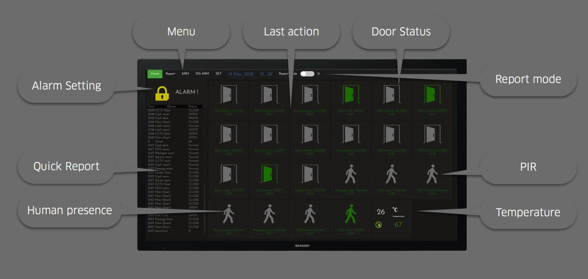Switch to the Report tab
Viewport: 588px width, 279px height.
point(170,74)
